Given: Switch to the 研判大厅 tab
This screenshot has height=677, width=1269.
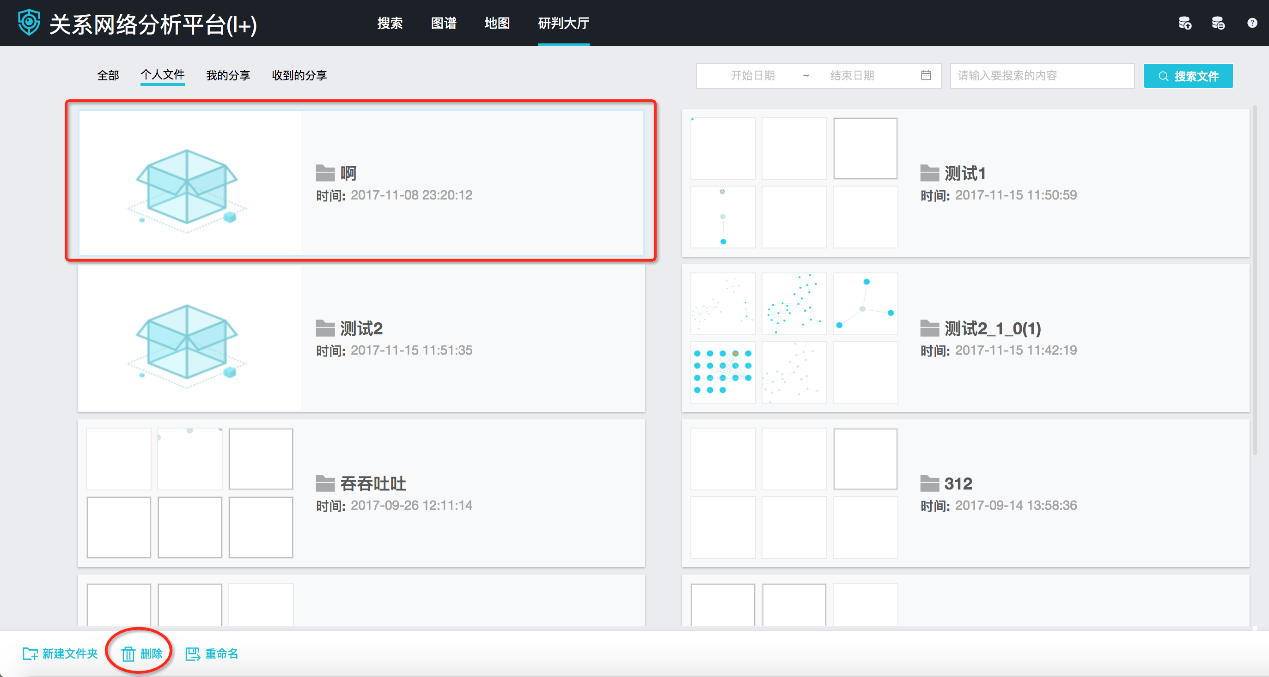Looking at the screenshot, I should (563, 23).
